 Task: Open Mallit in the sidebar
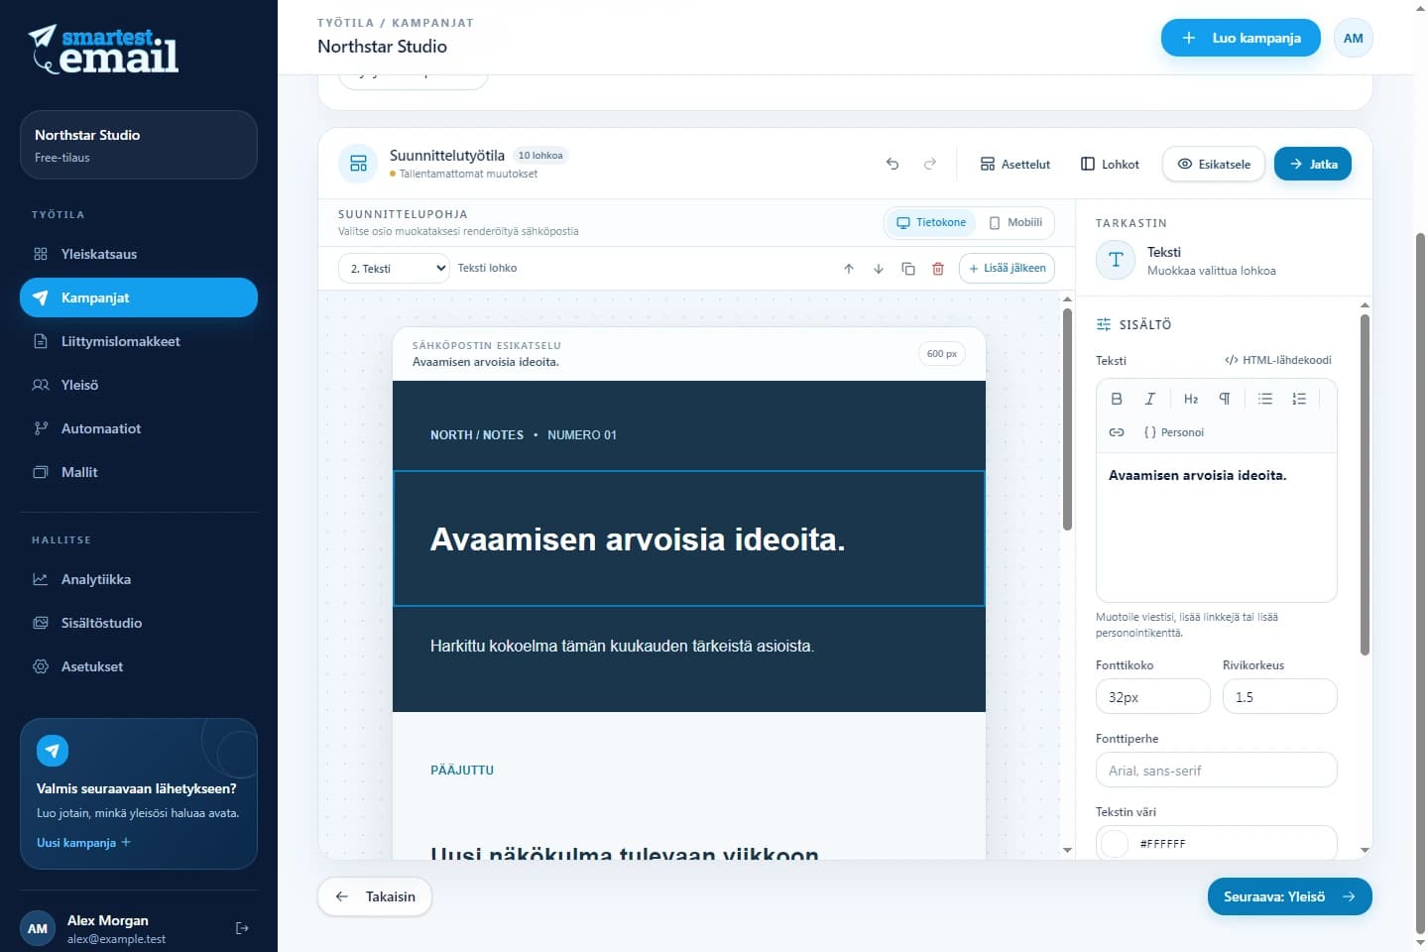(139, 472)
